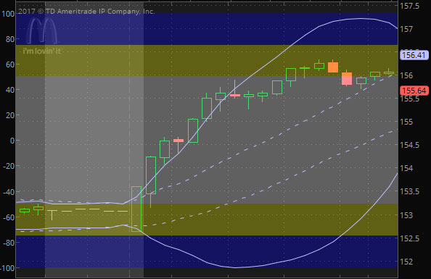Click the 80 label on left axis

point(10,39)
